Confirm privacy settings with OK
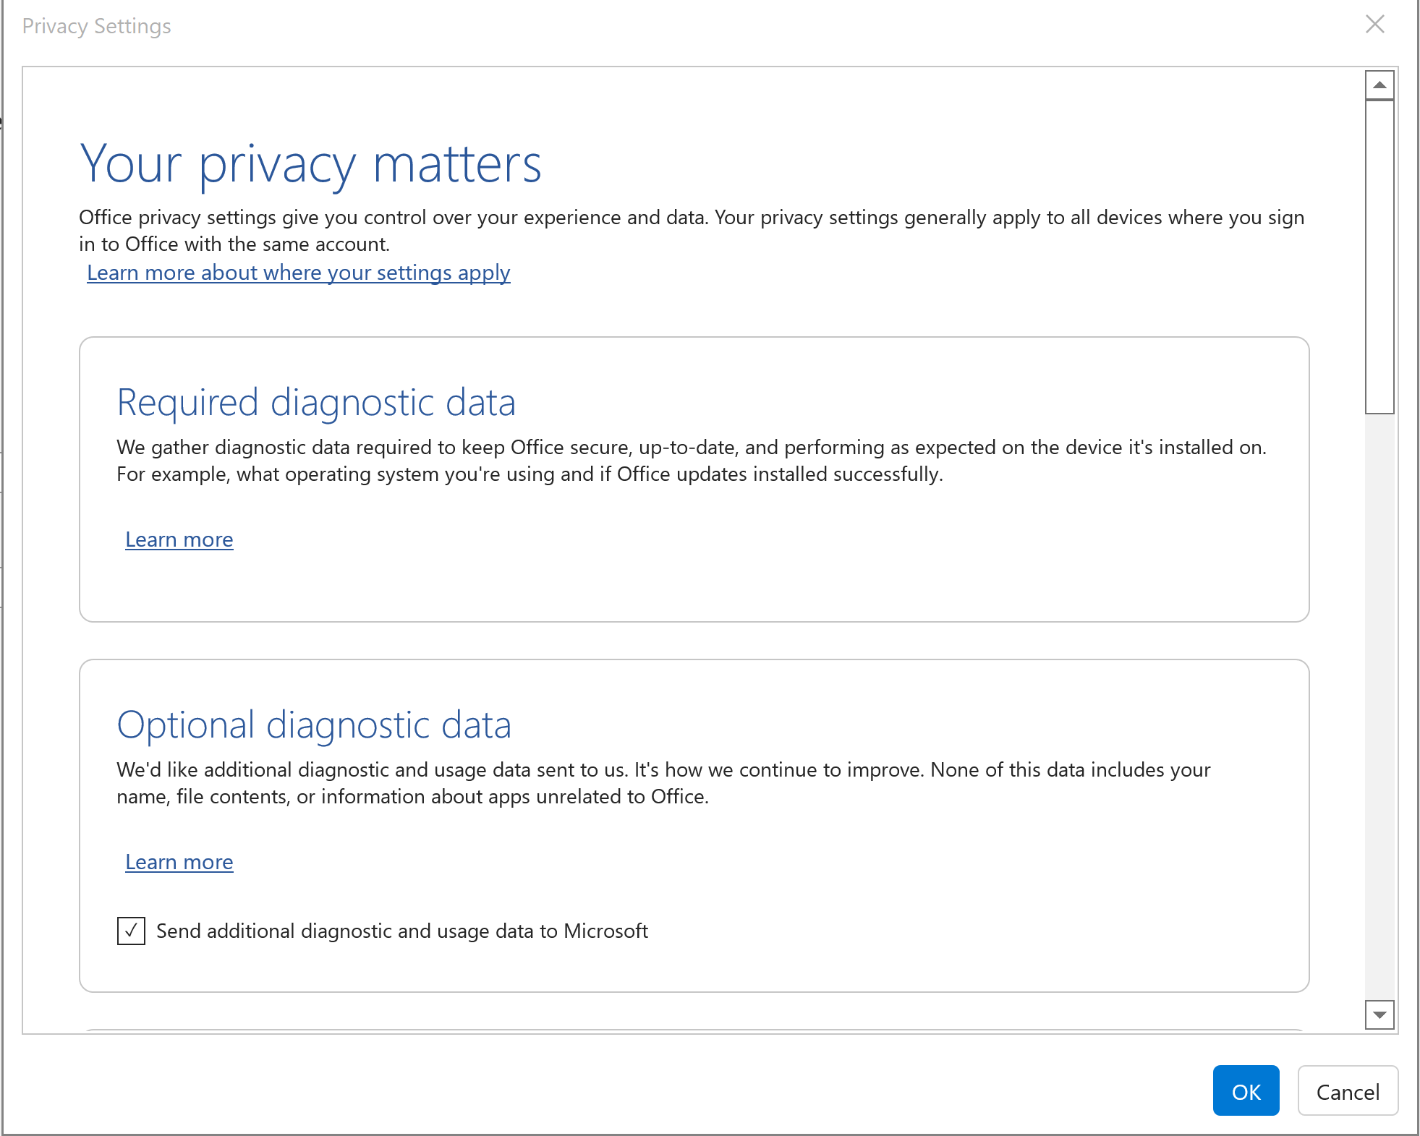This screenshot has width=1420, height=1136. click(1246, 1090)
